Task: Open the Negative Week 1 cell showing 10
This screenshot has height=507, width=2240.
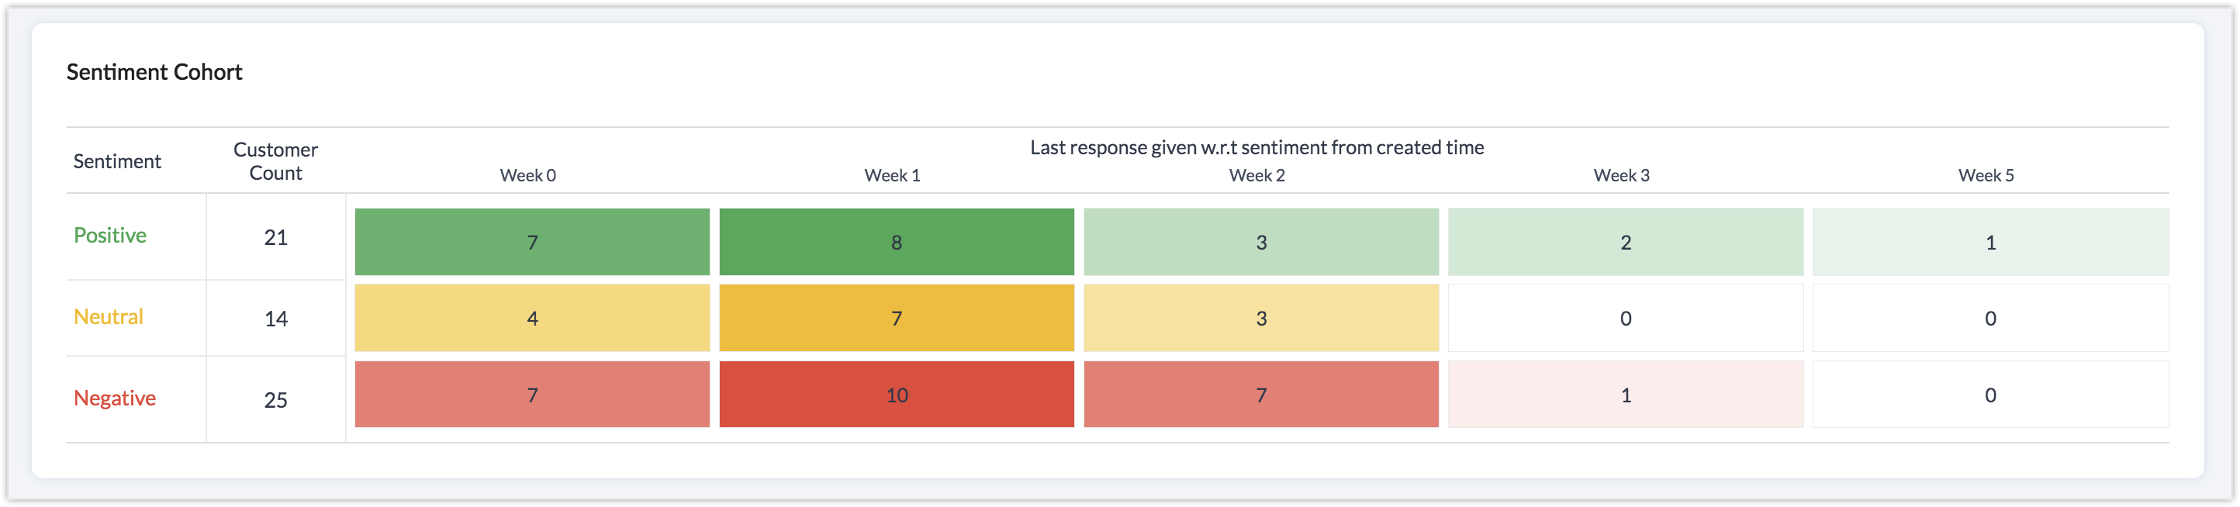Action: point(896,395)
